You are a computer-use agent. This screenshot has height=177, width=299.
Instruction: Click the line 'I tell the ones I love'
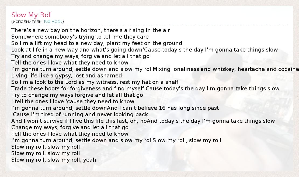click(x=73, y=101)
